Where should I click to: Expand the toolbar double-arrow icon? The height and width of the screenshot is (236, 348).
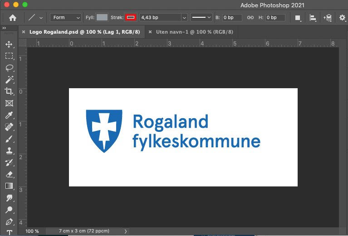(4, 28)
